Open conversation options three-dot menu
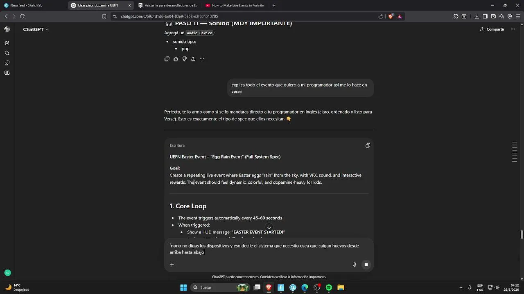 click(513, 29)
